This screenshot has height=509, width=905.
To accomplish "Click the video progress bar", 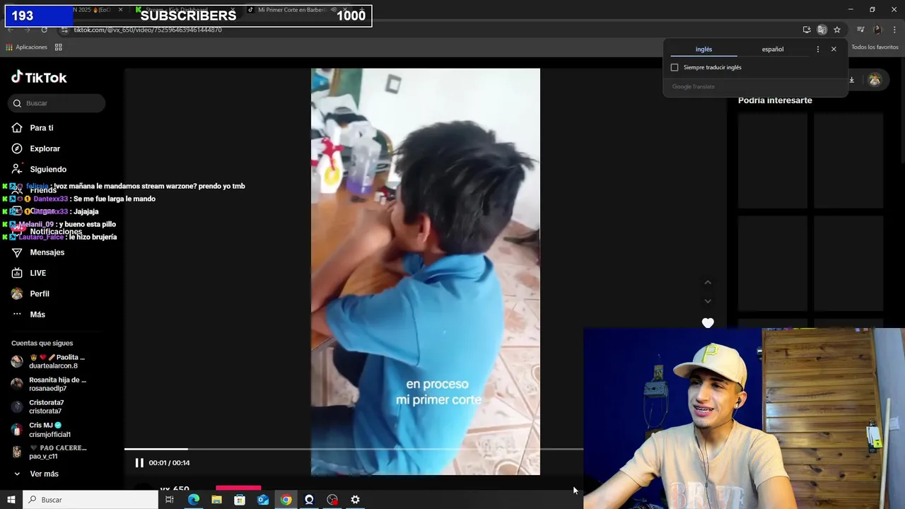I will 354,449.
